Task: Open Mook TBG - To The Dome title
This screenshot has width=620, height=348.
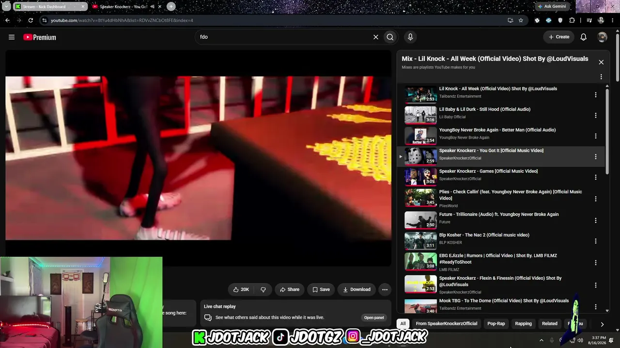Action: pyautogui.click(x=504, y=301)
